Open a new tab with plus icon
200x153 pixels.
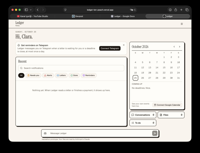click(x=181, y=10)
